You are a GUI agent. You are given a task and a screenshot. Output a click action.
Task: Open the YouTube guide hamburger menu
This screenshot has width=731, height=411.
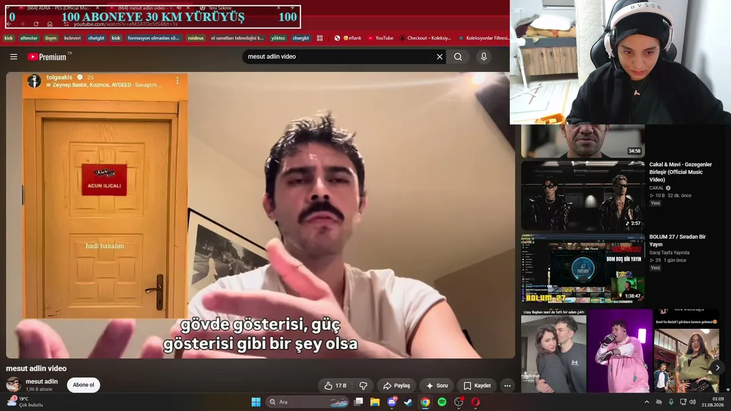(14, 57)
